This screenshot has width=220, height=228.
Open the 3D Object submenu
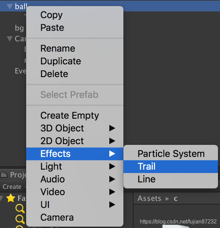pyautogui.click(x=62, y=128)
